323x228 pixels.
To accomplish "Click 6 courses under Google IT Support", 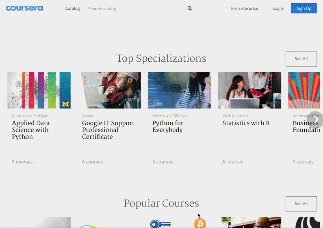I will tap(93, 162).
